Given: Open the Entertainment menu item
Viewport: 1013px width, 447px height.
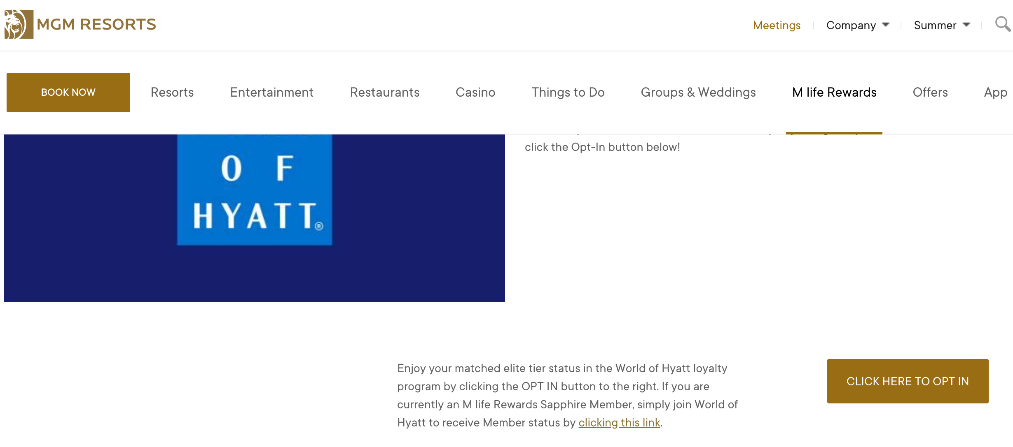Looking at the screenshot, I should pyautogui.click(x=272, y=92).
